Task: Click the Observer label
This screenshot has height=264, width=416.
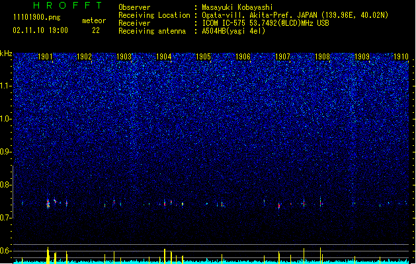Action: 134,7
